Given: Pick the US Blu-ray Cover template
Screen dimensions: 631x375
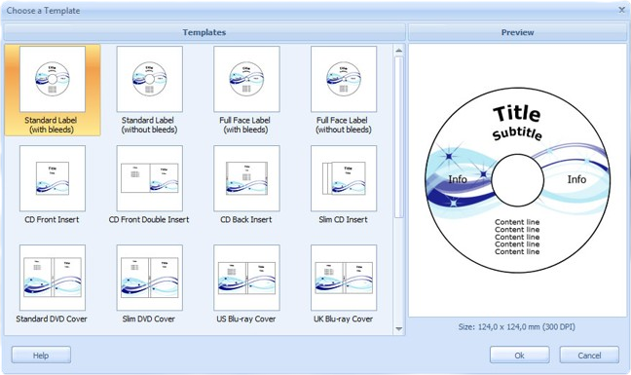Looking at the screenshot, I should coord(246,284).
